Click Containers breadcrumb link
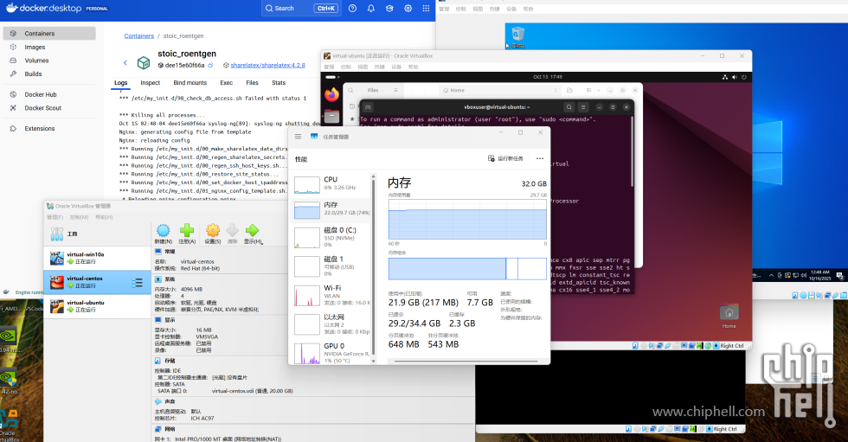This screenshot has width=848, height=442. (139, 36)
